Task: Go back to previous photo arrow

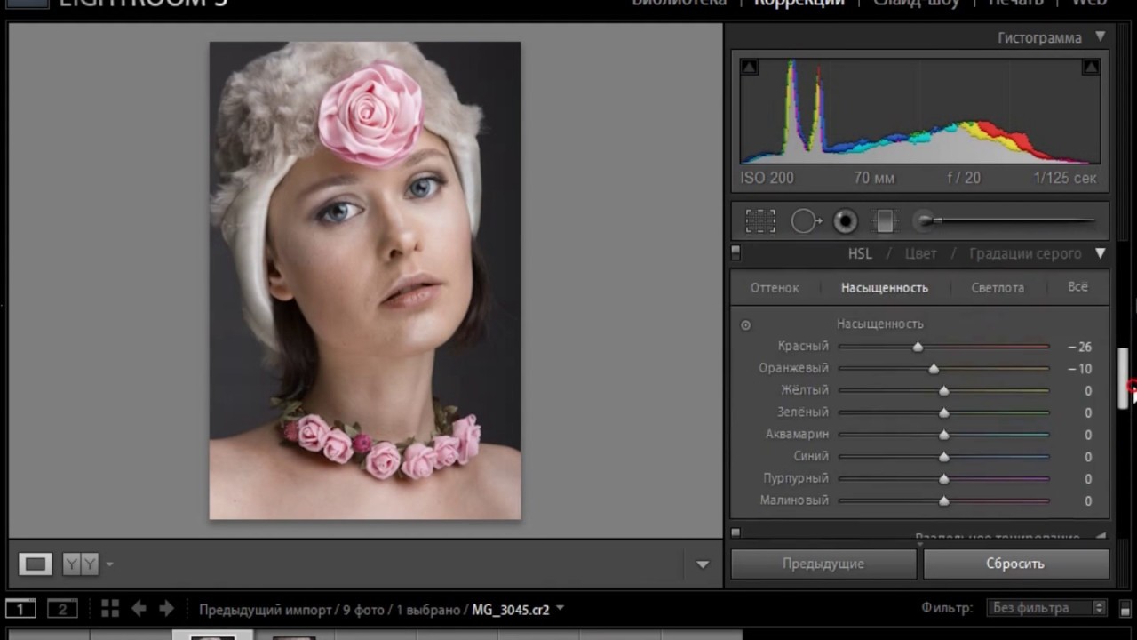Action: click(139, 609)
